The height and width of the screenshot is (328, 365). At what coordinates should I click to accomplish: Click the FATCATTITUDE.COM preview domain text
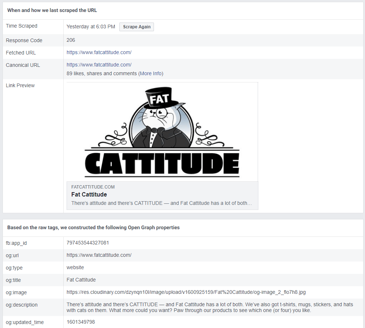click(x=93, y=187)
